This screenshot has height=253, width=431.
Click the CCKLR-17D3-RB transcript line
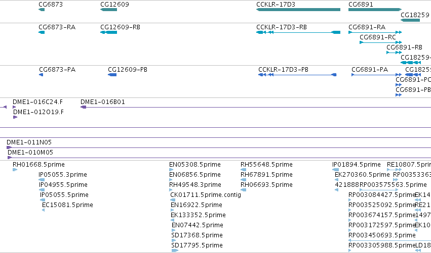click(298, 32)
